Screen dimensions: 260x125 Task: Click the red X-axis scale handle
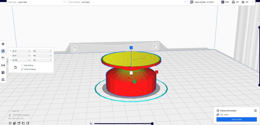tap(157, 72)
